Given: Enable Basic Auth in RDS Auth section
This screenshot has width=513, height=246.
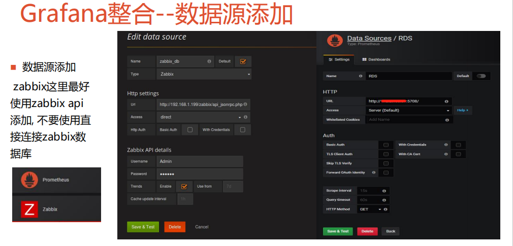Looking at the screenshot, I should coord(386,145).
